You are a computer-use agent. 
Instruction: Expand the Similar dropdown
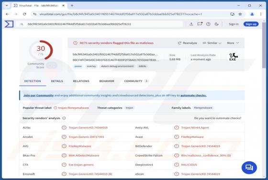212,43
